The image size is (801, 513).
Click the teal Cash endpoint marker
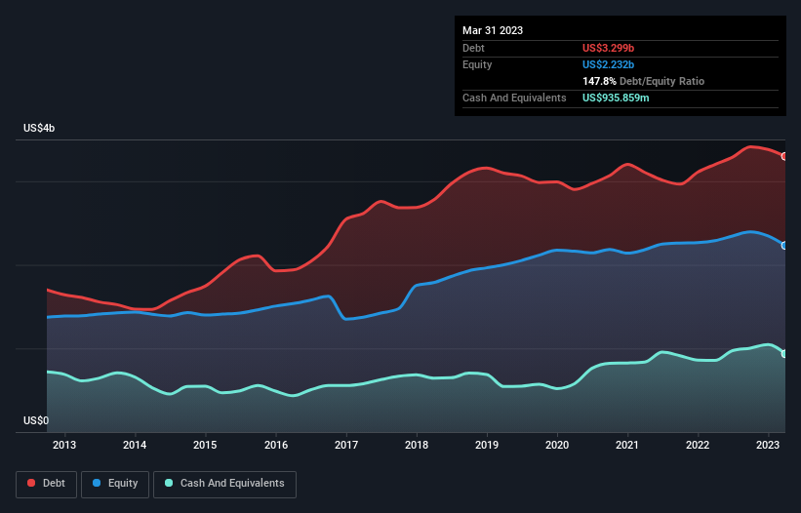click(x=784, y=354)
